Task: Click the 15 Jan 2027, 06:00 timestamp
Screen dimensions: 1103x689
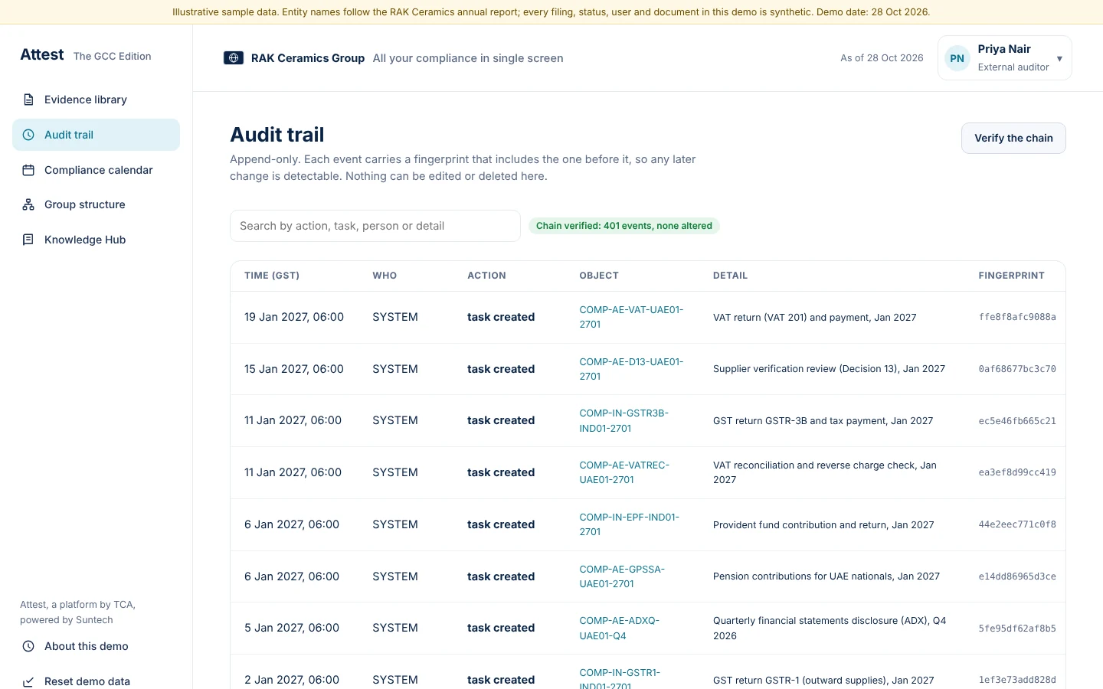Action: pyautogui.click(x=294, y=369)
